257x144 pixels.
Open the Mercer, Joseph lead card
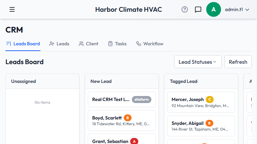(201, 102)
